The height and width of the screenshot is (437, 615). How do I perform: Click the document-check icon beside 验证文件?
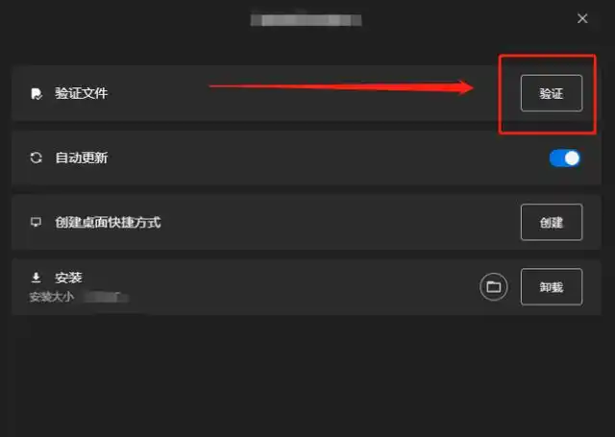coord(37,94)
